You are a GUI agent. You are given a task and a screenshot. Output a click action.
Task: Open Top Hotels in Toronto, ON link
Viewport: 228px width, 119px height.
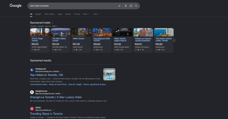[x=46, y=75]
